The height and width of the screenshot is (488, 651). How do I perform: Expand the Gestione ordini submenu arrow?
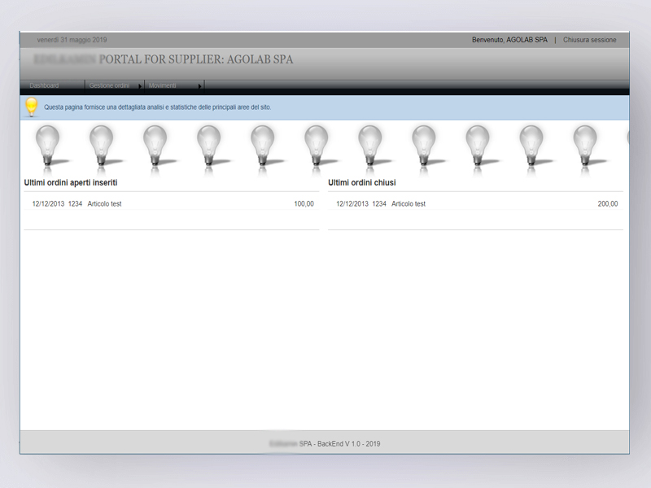pos(139,86)
